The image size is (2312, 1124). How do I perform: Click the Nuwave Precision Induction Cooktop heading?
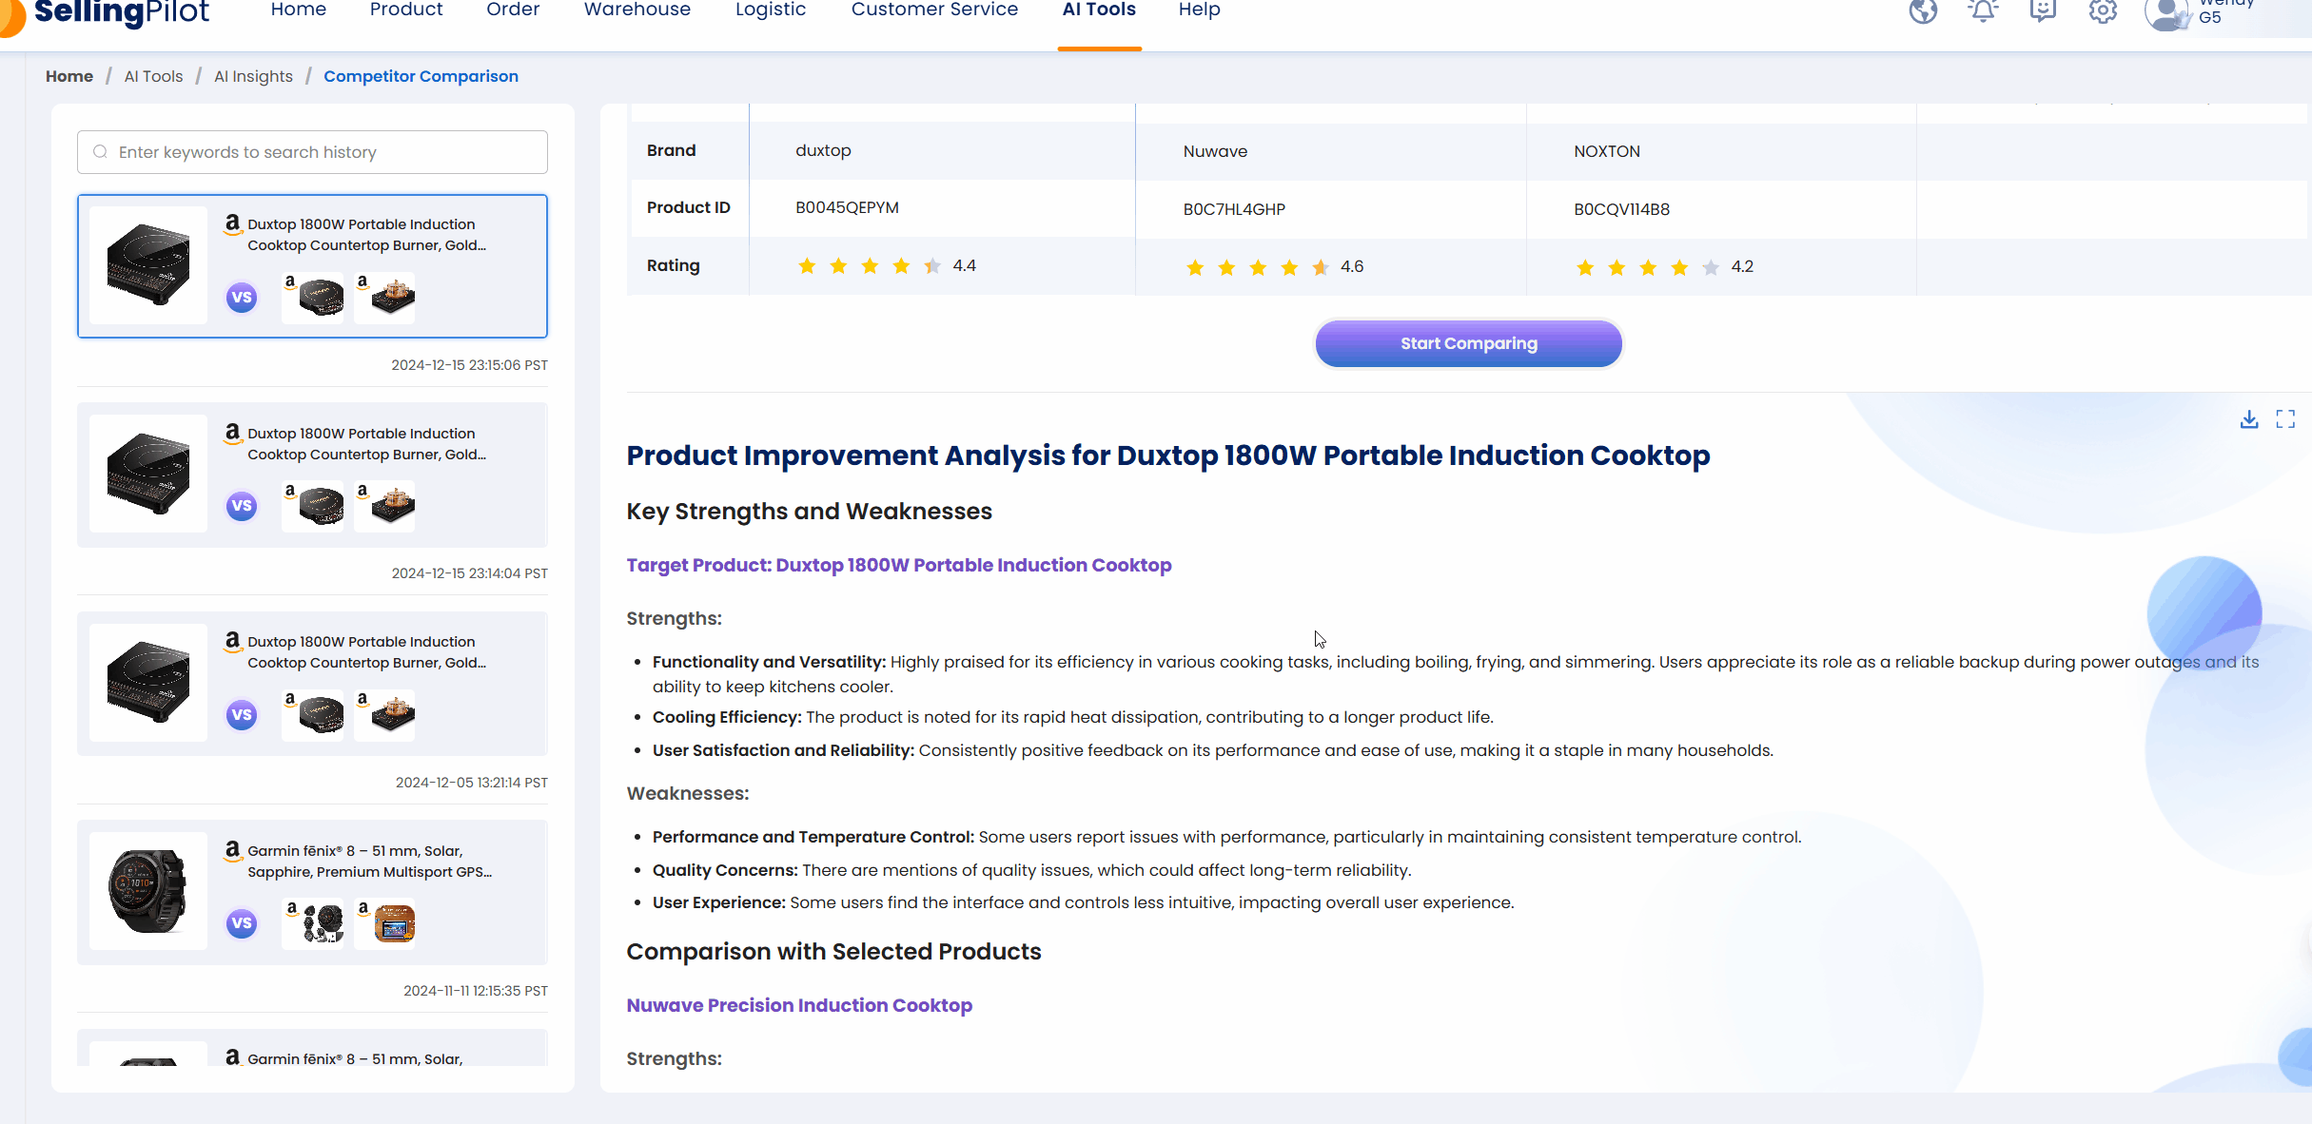tap(799, 1005)
